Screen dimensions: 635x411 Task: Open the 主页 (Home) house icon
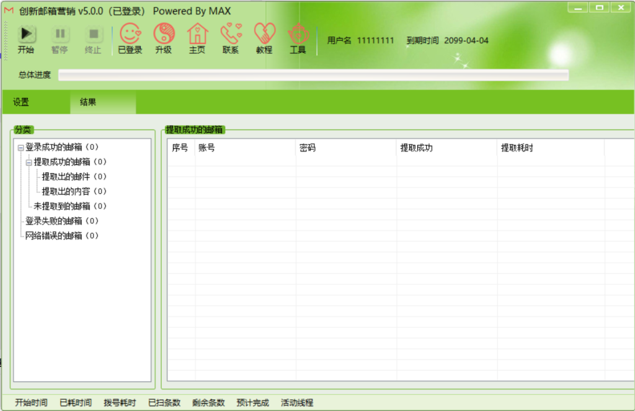pos(197,34)
